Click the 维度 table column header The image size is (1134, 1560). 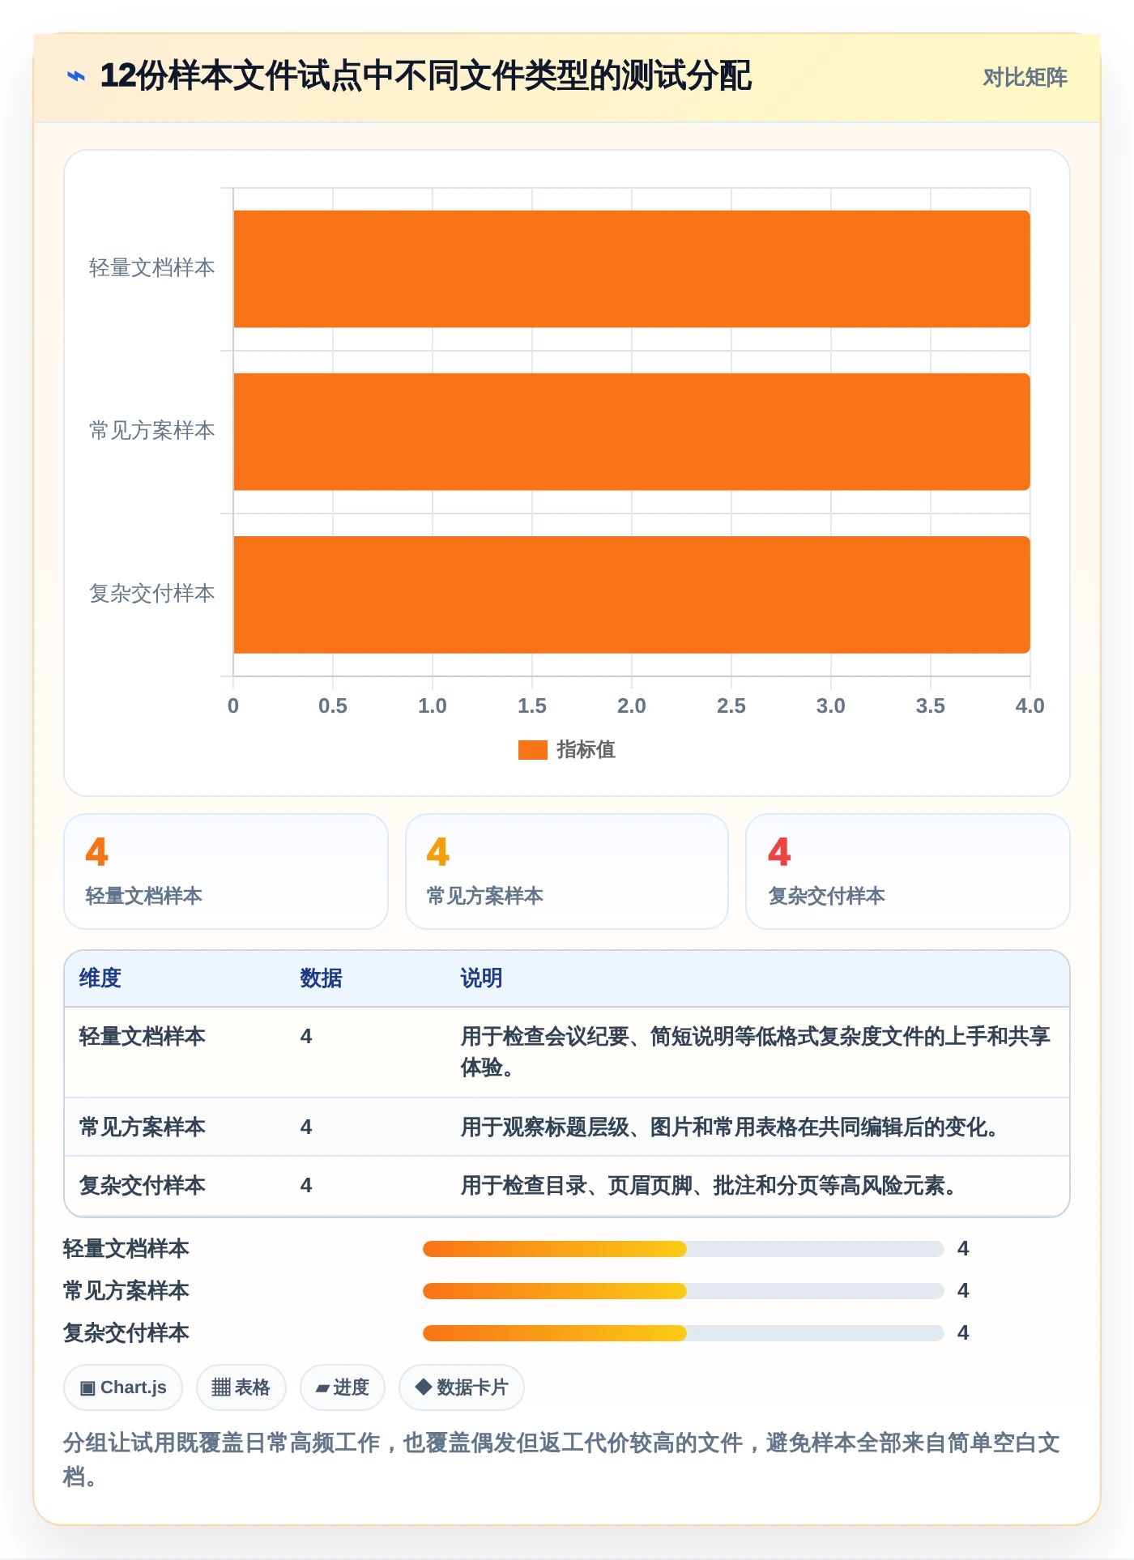coord(100,978)
